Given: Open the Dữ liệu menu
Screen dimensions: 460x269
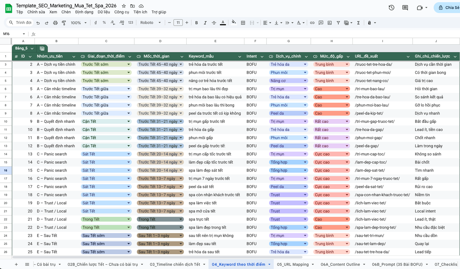Looking at the screenshot, I should (x=104, y=12).
